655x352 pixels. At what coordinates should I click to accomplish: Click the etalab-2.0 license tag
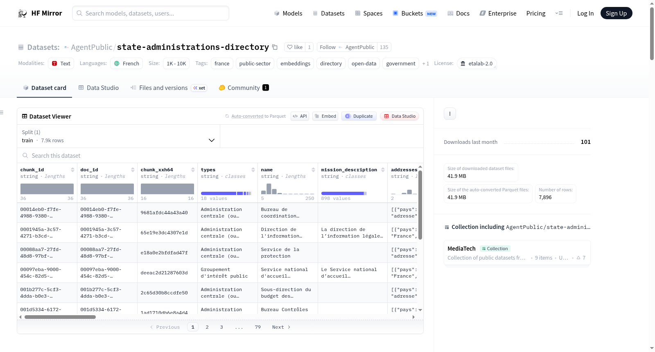[x=477, y=64]
